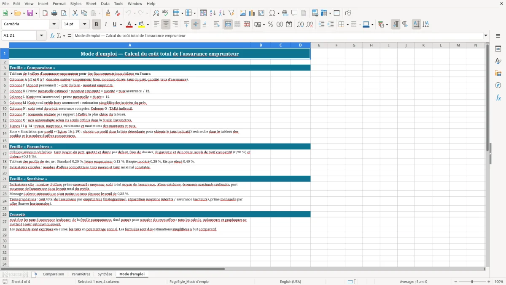Viewport: 506px width, 285px height.
Task: Adjust the zoom slider
Action: 472,282
